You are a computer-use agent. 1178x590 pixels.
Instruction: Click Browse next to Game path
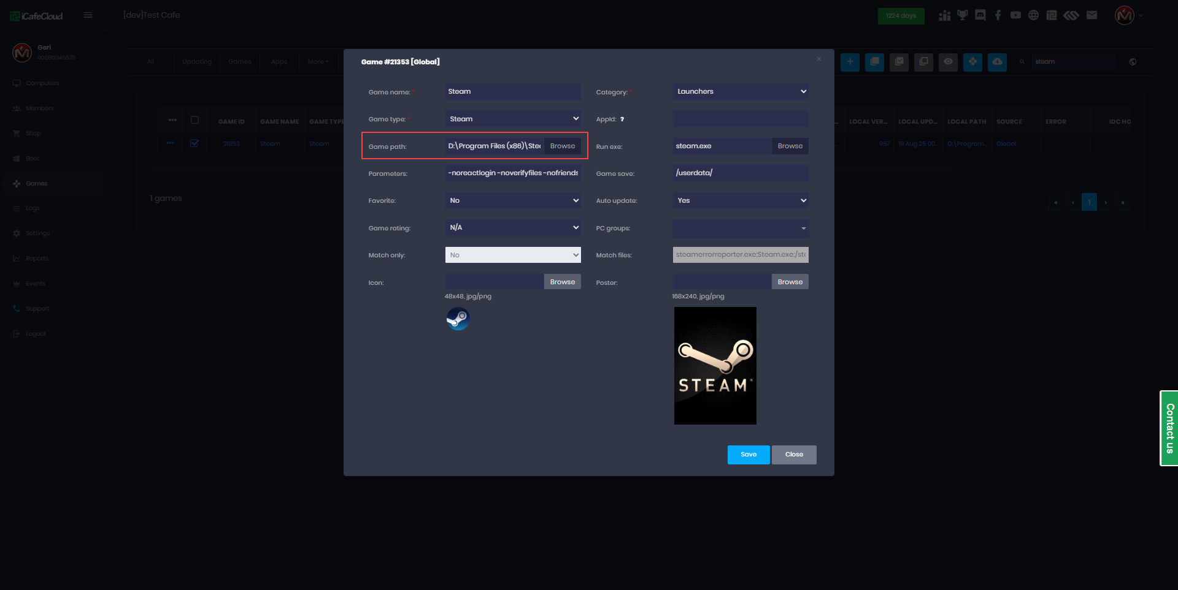(562, 146)
